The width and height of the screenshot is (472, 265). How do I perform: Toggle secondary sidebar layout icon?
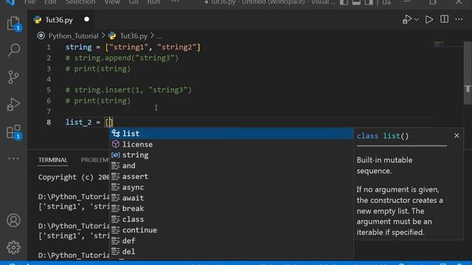369,2
